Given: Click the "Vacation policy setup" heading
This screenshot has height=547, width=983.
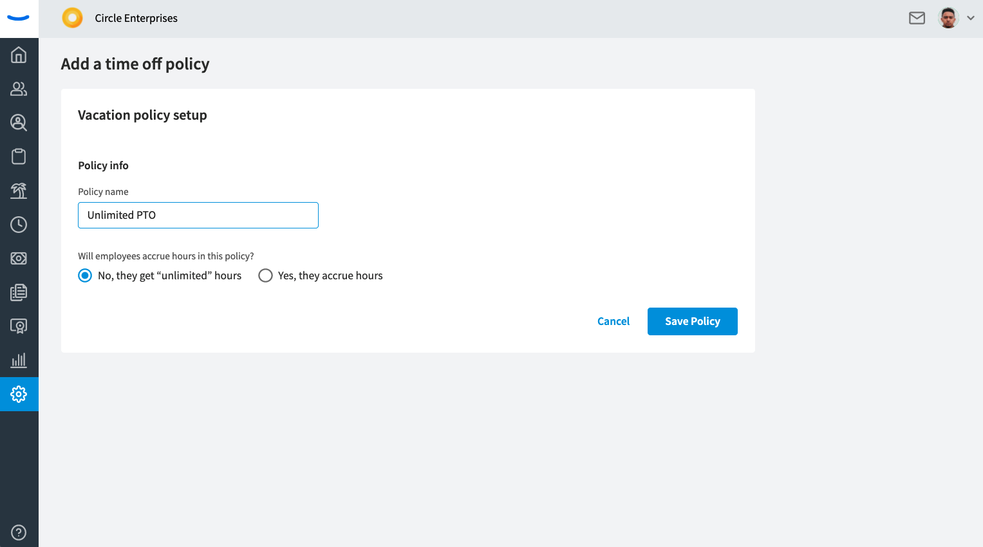Looking at the screenshot, I should (x=142, y=115).
